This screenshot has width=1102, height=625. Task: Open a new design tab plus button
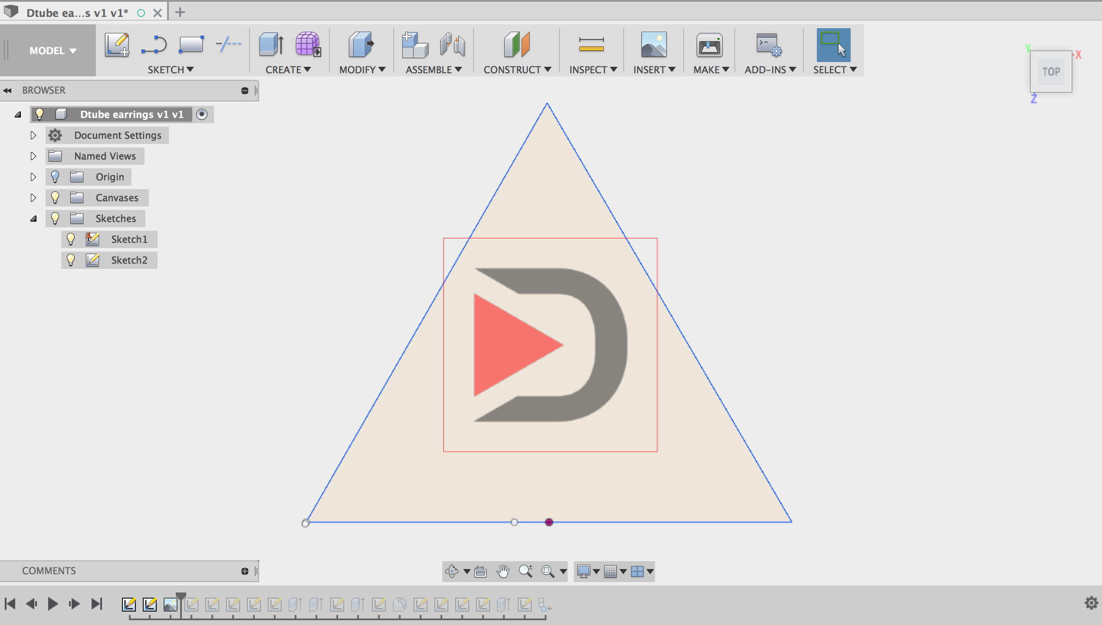click(x=180, y=12)
